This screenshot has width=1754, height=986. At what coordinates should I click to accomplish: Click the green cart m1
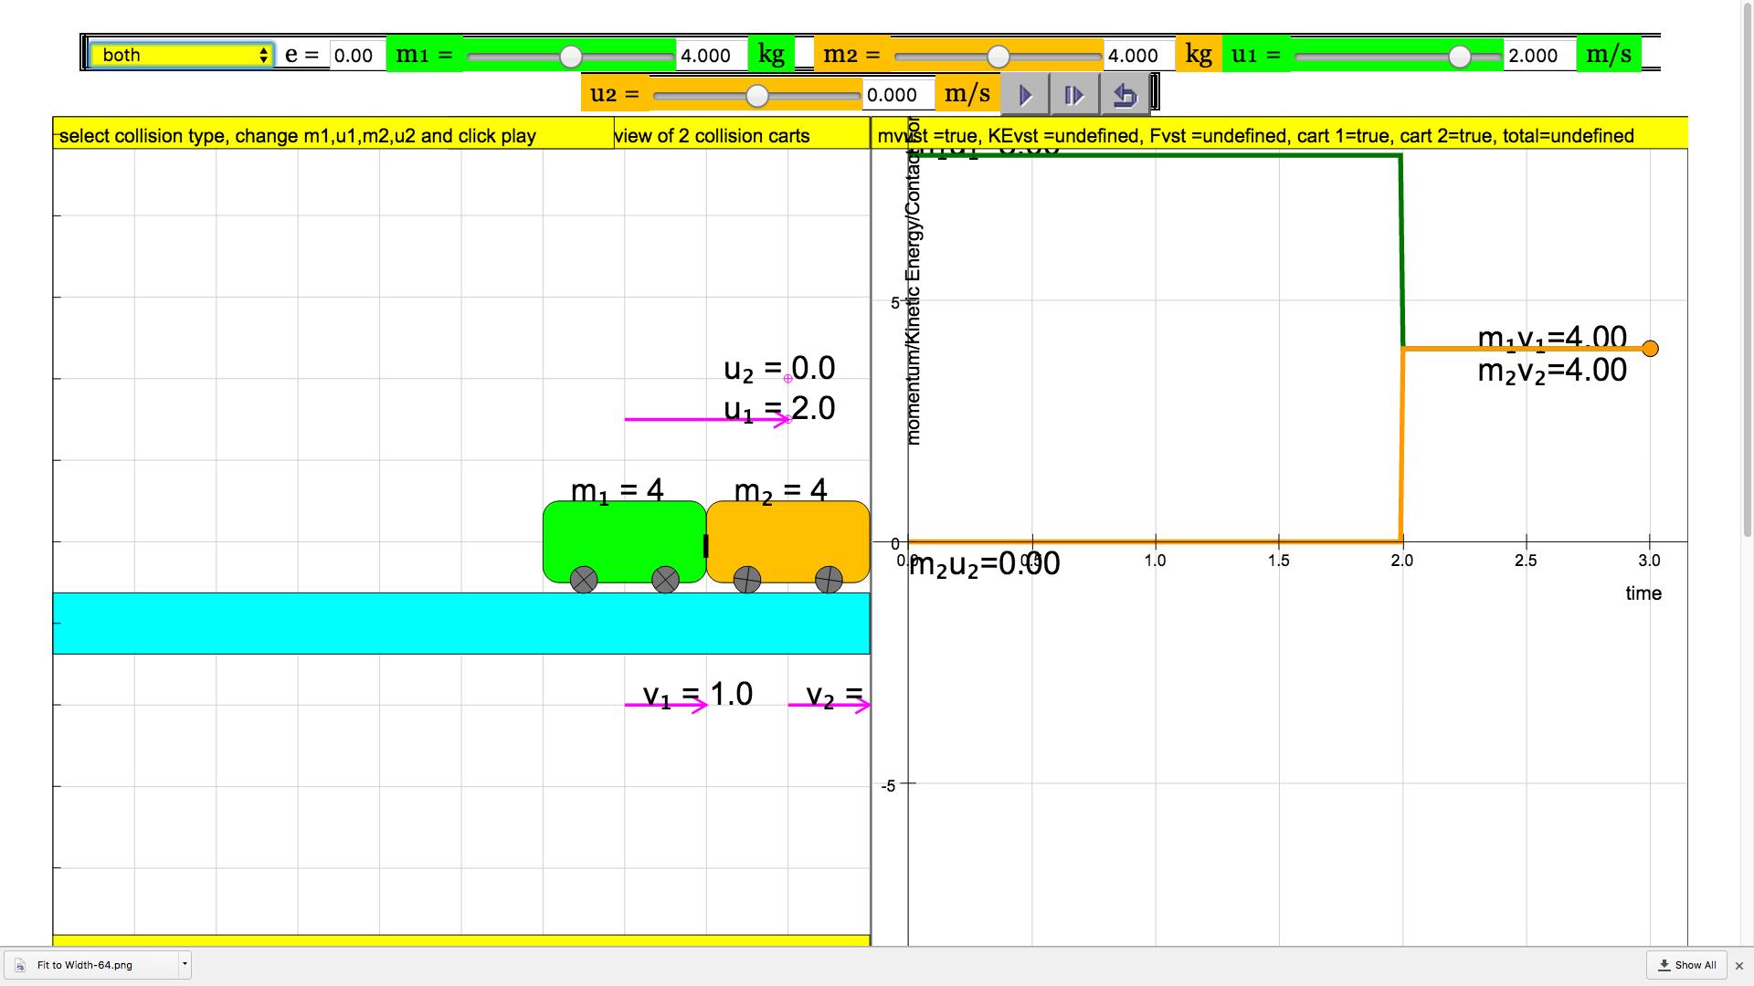pos(624,540)
